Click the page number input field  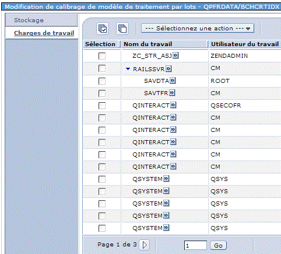(195, 245)
